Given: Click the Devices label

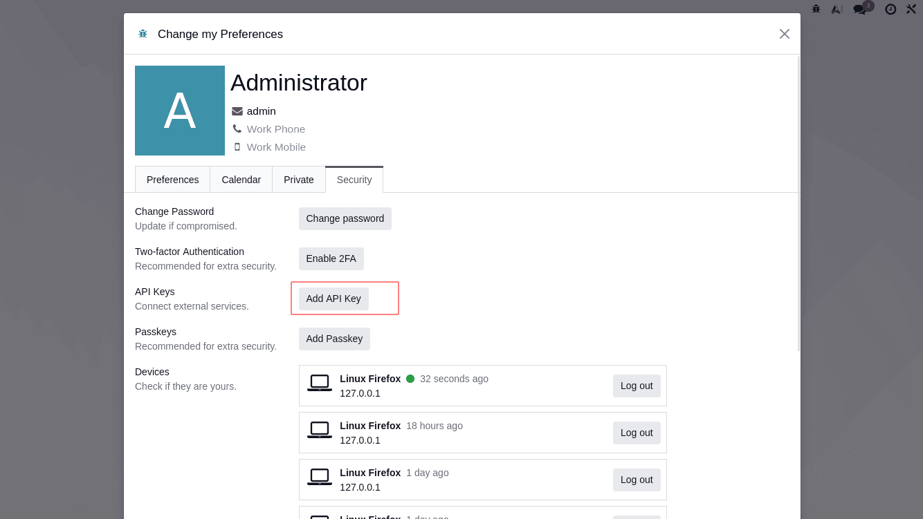Looking at the screenshot, I should pos(152,372).
